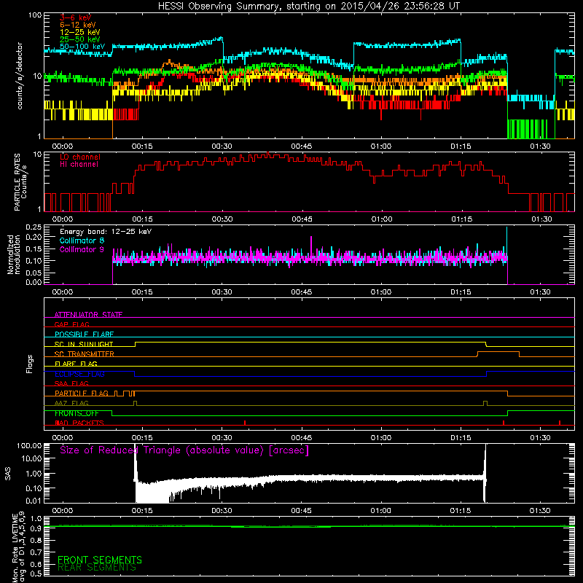Select the 6-12 keV legend label
The height and width of the screenshot is (583, 583).
pyautogui.click(x=78, y=25)
